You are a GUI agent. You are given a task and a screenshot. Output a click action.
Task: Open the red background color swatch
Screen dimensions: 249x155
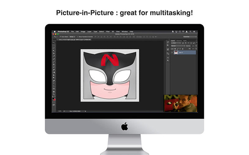tap(54, 100)
